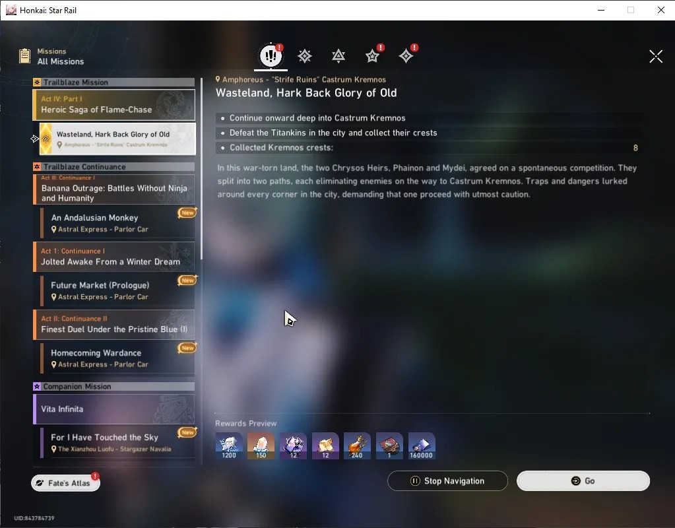View the reward item showing 240
Image resolution: width=675 pixels, height=528 pixels.
point(358,445)
